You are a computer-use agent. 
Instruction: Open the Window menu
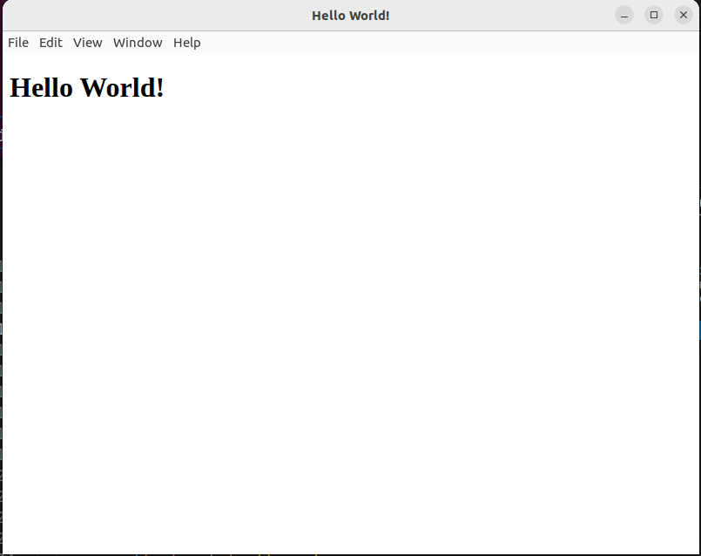pyautogui.click(x=138, y=43)
